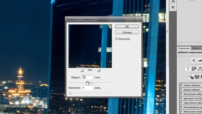Click the Радиус slider handle
Screen dimensions: 202x114
coord(92,83)
